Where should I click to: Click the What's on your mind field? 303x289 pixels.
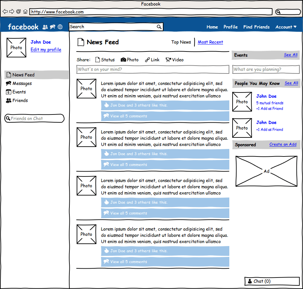[x=153, y=69]
